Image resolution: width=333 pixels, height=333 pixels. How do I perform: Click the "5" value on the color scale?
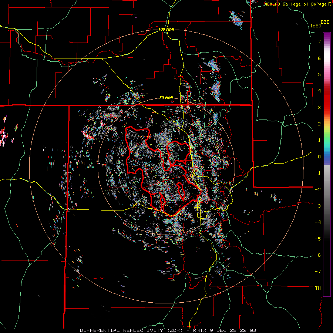[319, 74]
